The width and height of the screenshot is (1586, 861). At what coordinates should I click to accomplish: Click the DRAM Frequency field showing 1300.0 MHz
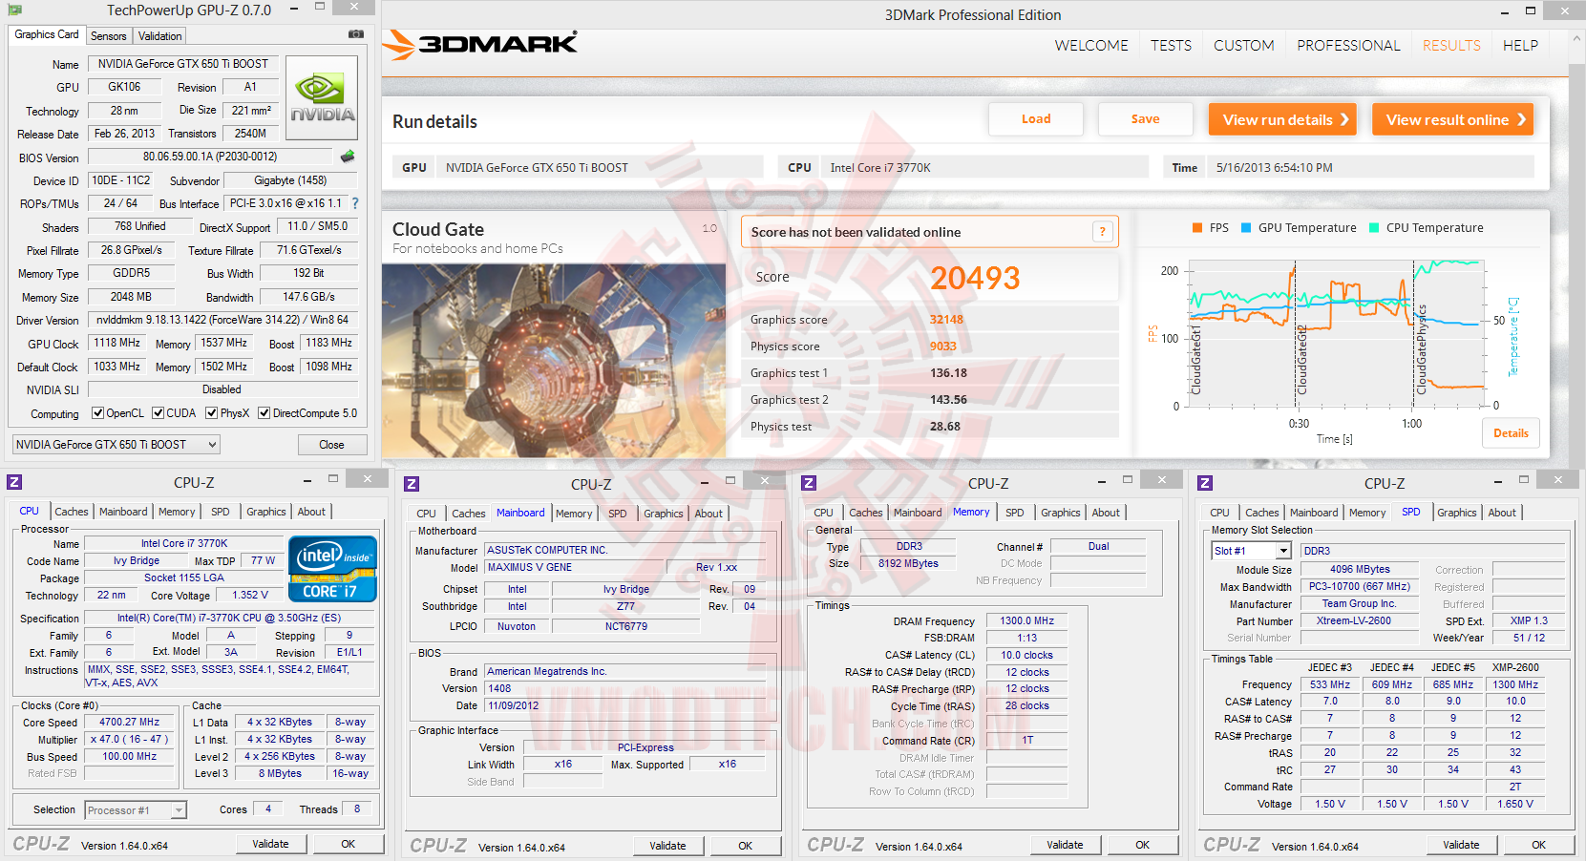(1026, 621)
